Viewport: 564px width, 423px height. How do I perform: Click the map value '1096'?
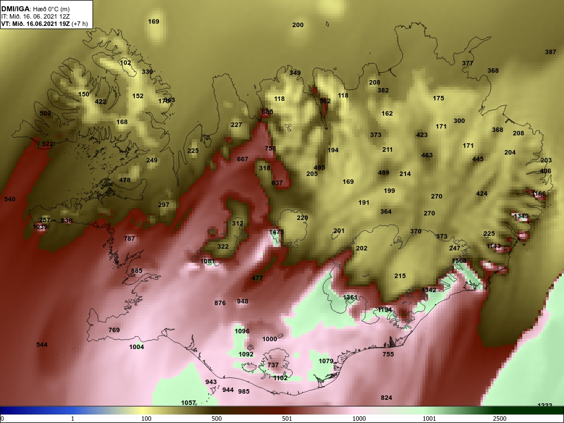(x=242, y=331)
